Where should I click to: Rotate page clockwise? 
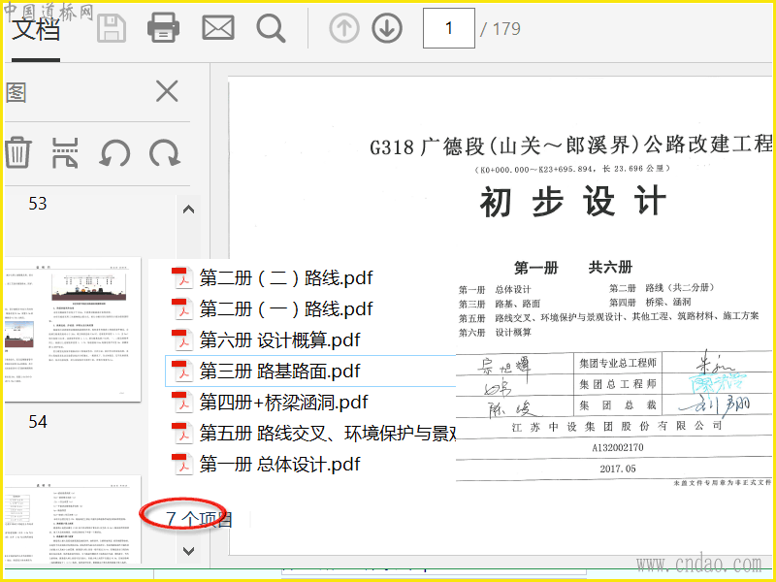165,153
